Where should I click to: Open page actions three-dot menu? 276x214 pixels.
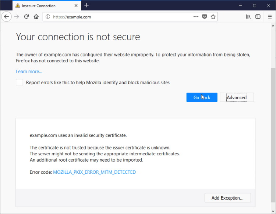click(x=196, y=17)
